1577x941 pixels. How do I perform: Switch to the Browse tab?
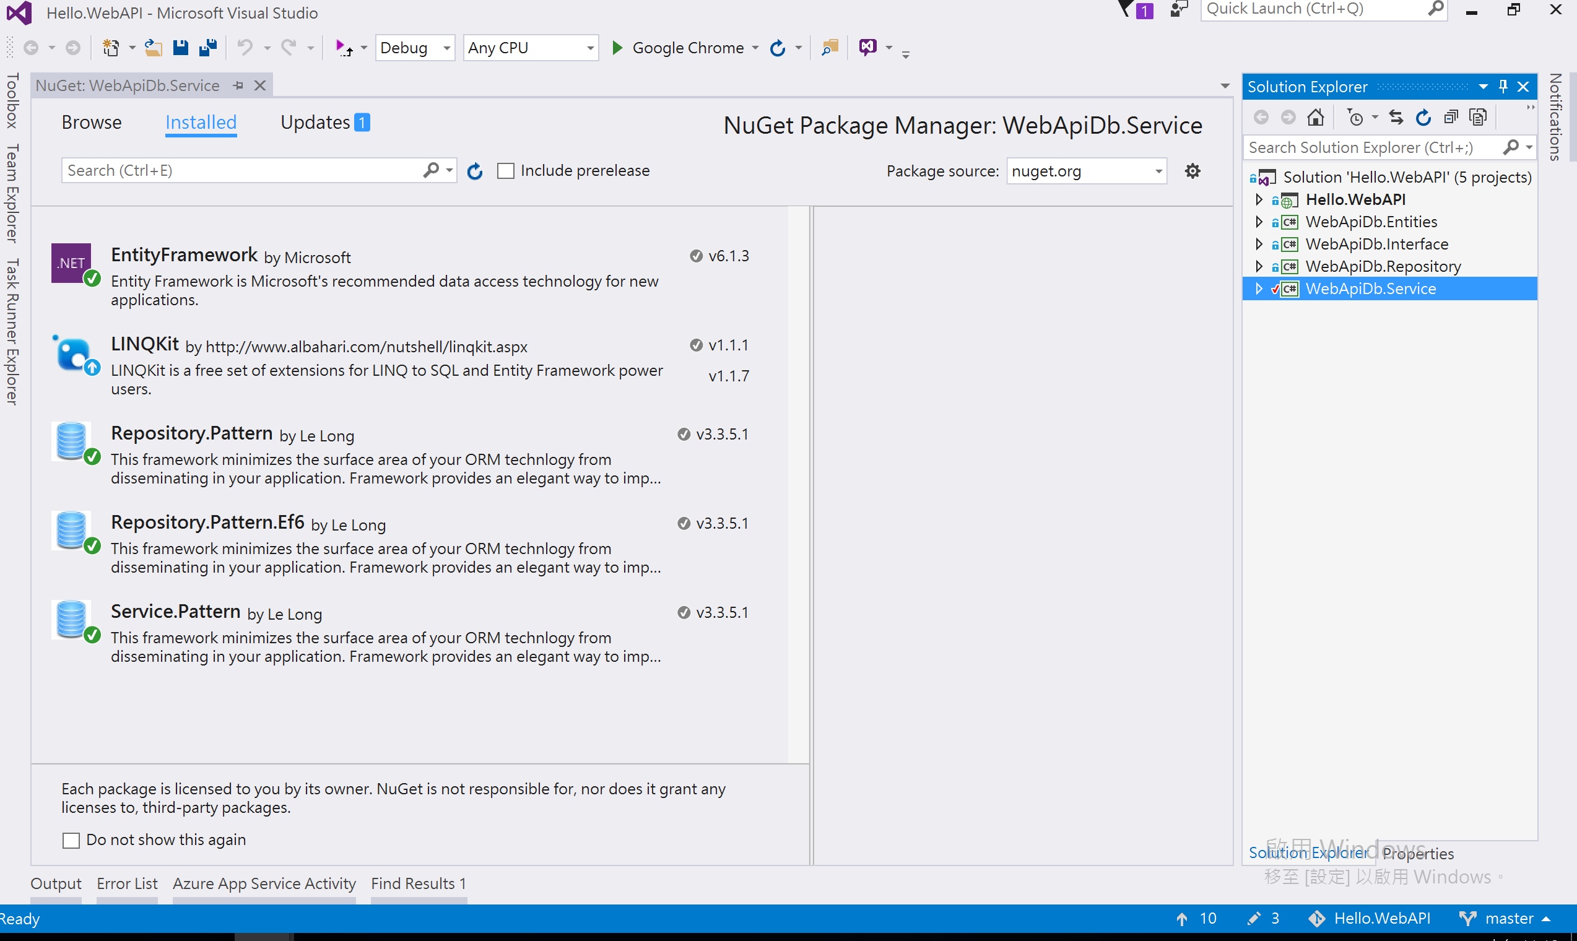pos(91,123)
